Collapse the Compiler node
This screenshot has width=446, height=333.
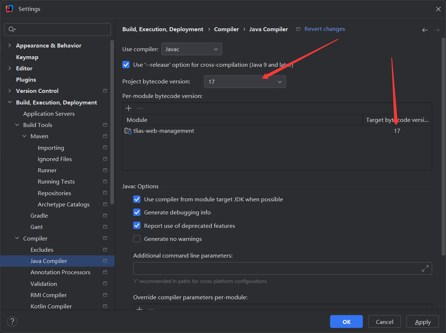(17, 238)
